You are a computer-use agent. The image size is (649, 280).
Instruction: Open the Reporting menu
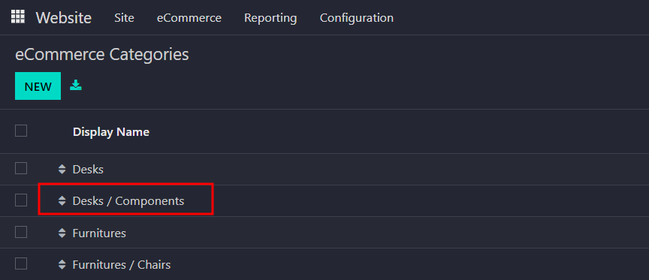pos(270,18)
